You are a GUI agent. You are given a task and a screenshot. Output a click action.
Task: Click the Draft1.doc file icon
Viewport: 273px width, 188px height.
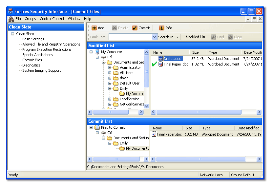click(x=160, y=59)
